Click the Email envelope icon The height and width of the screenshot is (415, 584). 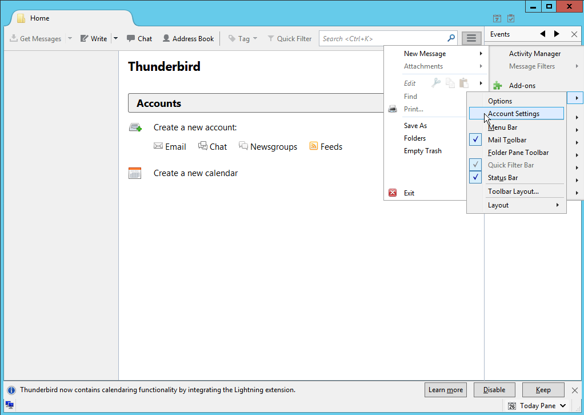158,146
